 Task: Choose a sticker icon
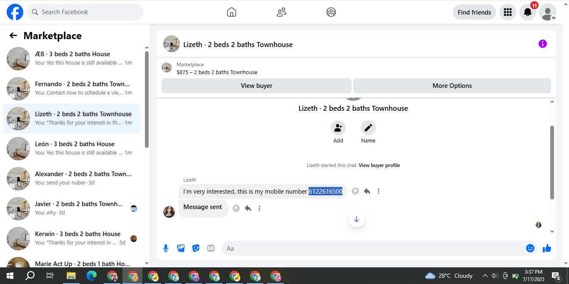point(196,248)
